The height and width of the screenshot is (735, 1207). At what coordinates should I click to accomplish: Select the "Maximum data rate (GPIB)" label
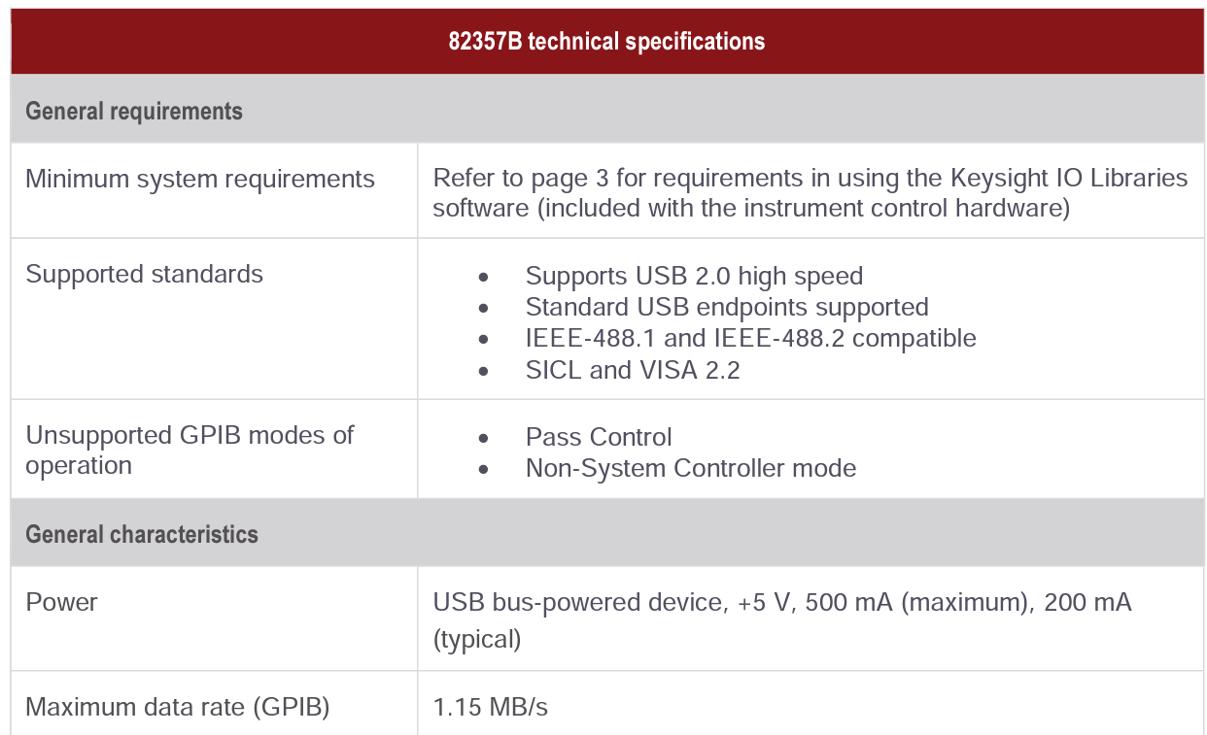click(x=178, y=708)
